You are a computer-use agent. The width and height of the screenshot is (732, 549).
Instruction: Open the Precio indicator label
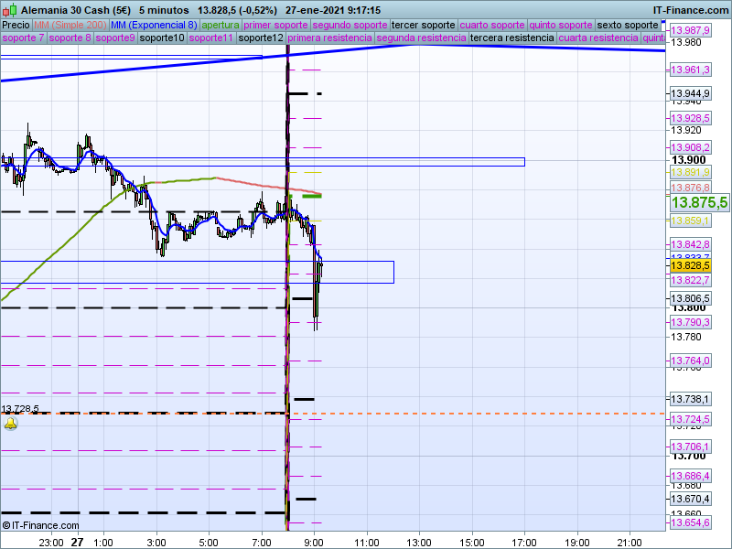coord(16,25)
